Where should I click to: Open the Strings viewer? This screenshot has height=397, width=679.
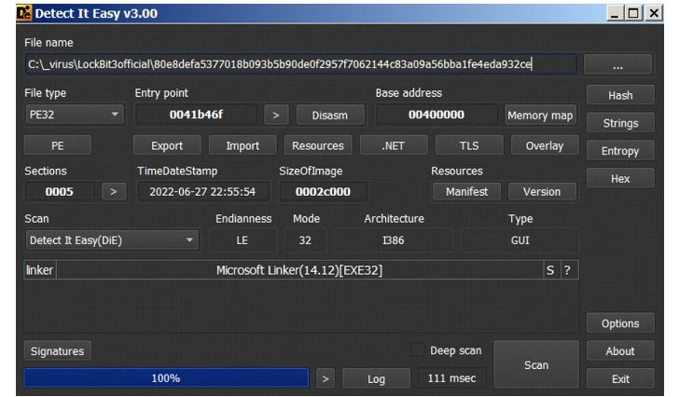[620, 123]
